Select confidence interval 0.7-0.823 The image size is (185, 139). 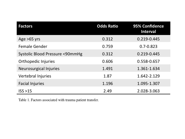point(149,46)
